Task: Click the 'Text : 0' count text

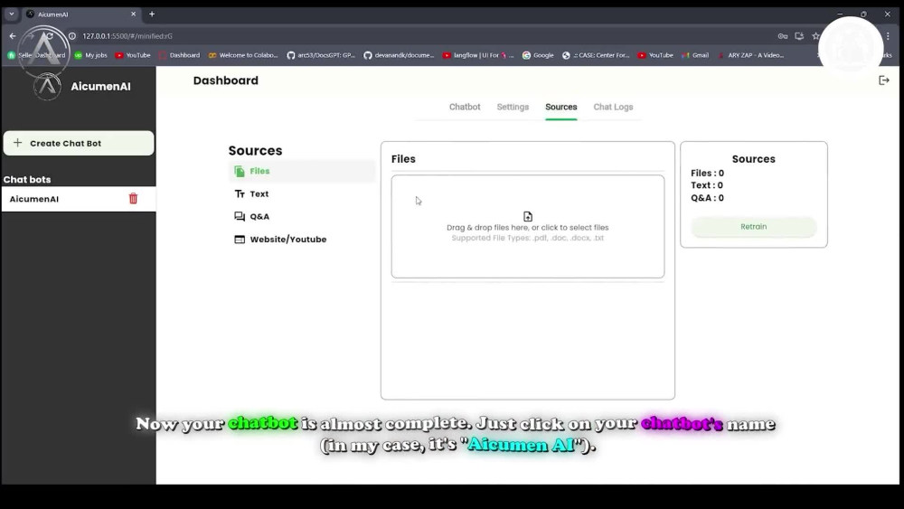Action: [707, 185]
